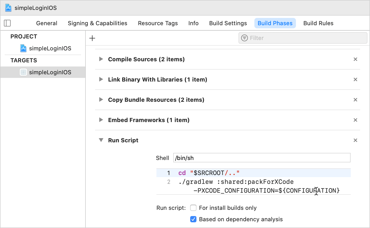Click script line 1 with cd command
This screenshot has width=370, height=228.
pos(253,173)
